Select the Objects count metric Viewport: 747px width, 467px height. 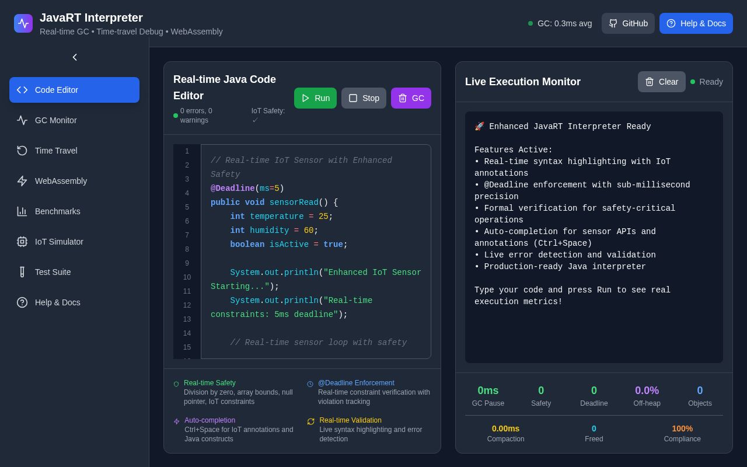pos(700,396)
